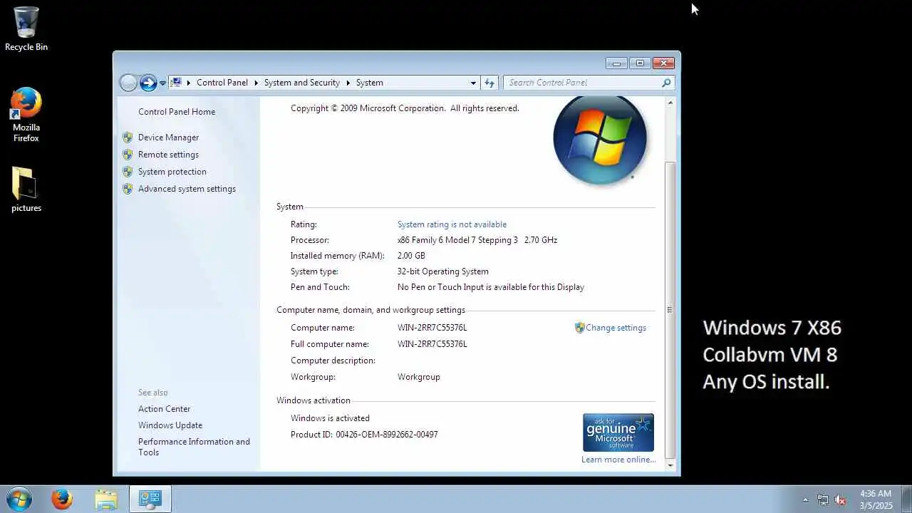Screen dimensions: 912x513
Task: Click the shield icon beside Advanced system settings
Action: pos(128,189)
